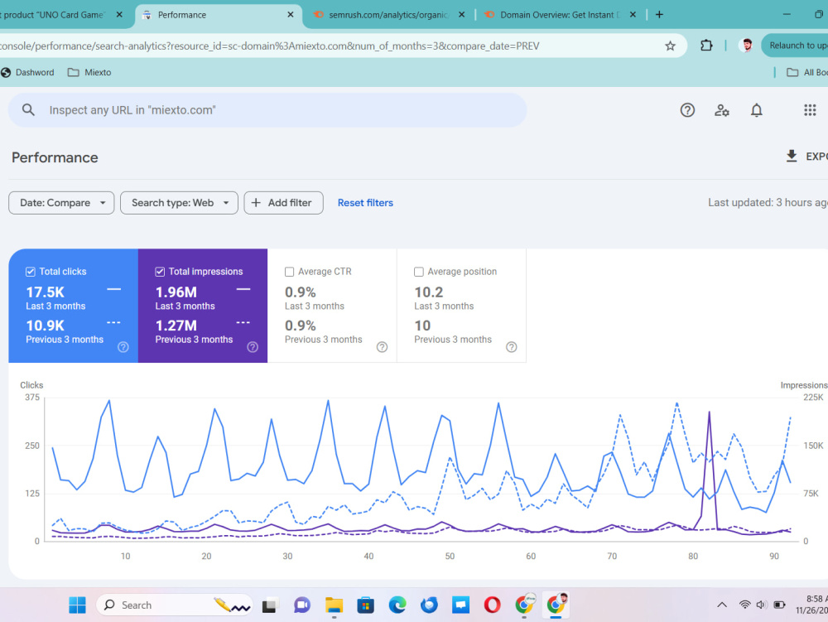
Task: Open the battery status in system tray
Action: point(779,605)
